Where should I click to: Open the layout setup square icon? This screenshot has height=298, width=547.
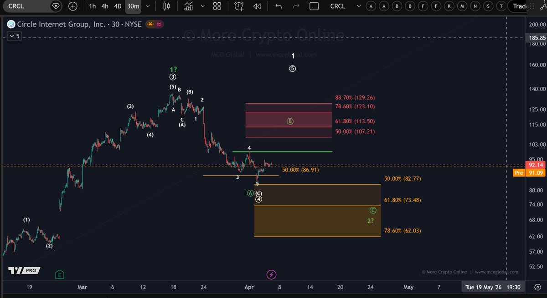tap(314, 6)
